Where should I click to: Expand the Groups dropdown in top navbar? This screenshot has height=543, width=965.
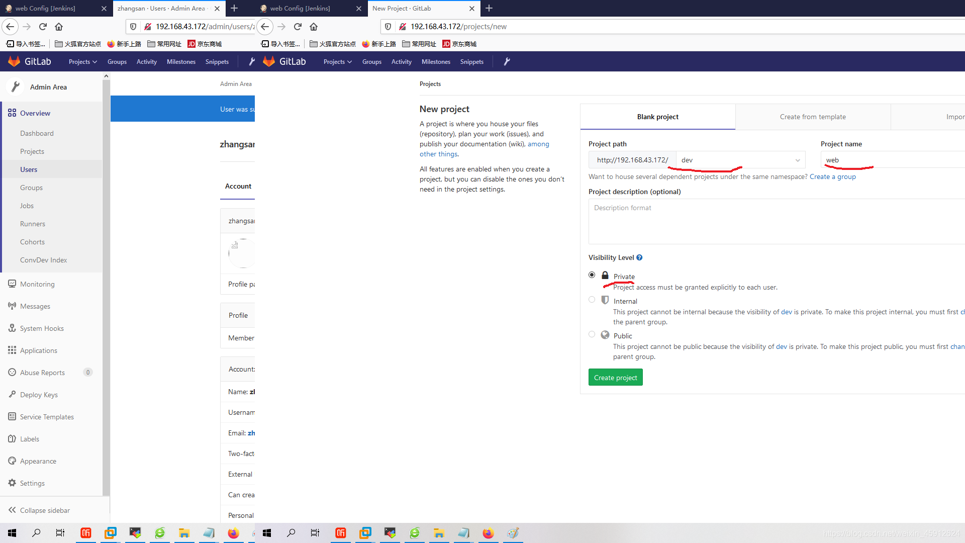[371, 62]
